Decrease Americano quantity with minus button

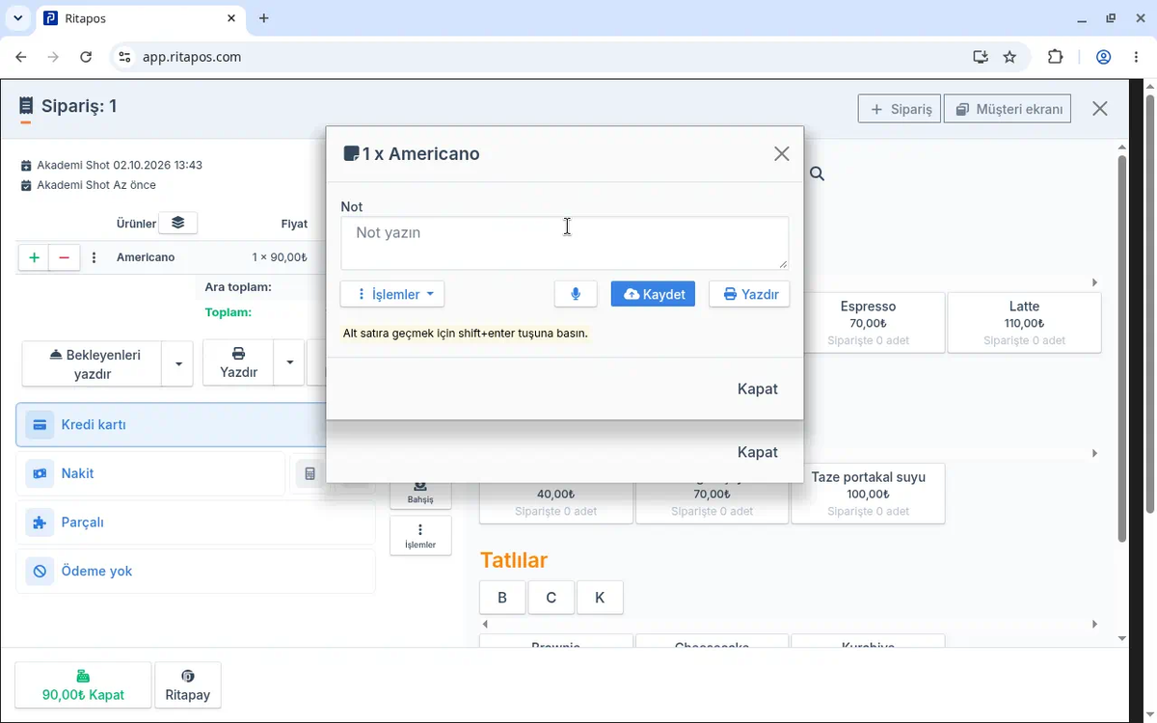[64, 257]
